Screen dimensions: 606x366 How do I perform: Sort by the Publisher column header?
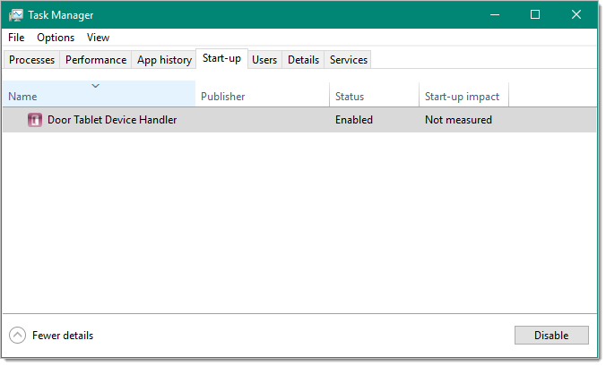262,96
